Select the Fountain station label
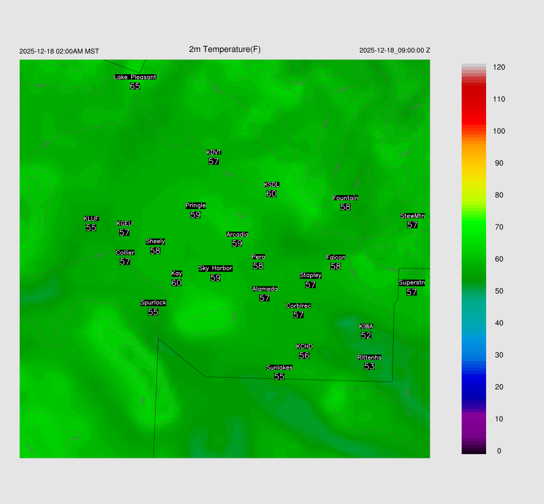544x504 pixels. click(x=345, y=198)
